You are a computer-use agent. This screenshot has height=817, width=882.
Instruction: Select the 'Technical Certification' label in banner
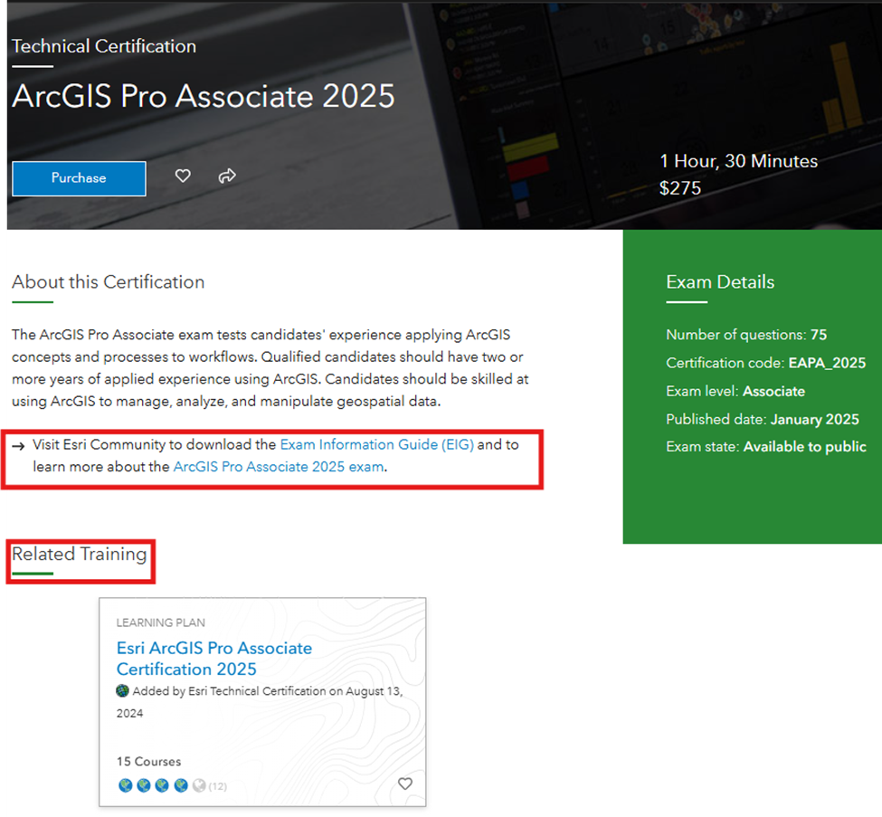(x=104, y=46)
